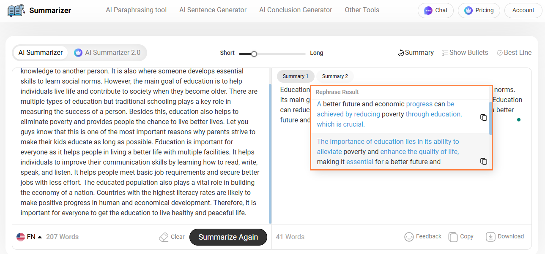Open AI Paraphrasing tool page

pyautogui.click(x=136, y=10)
